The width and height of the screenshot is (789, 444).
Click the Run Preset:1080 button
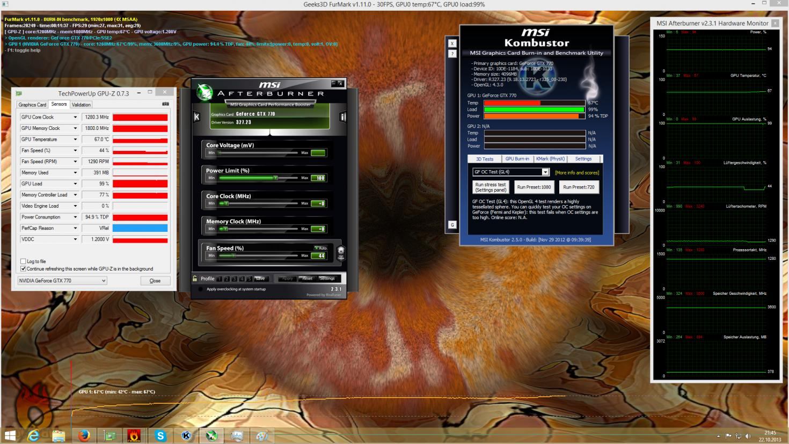pyautogui.click(x=534, y=187)
